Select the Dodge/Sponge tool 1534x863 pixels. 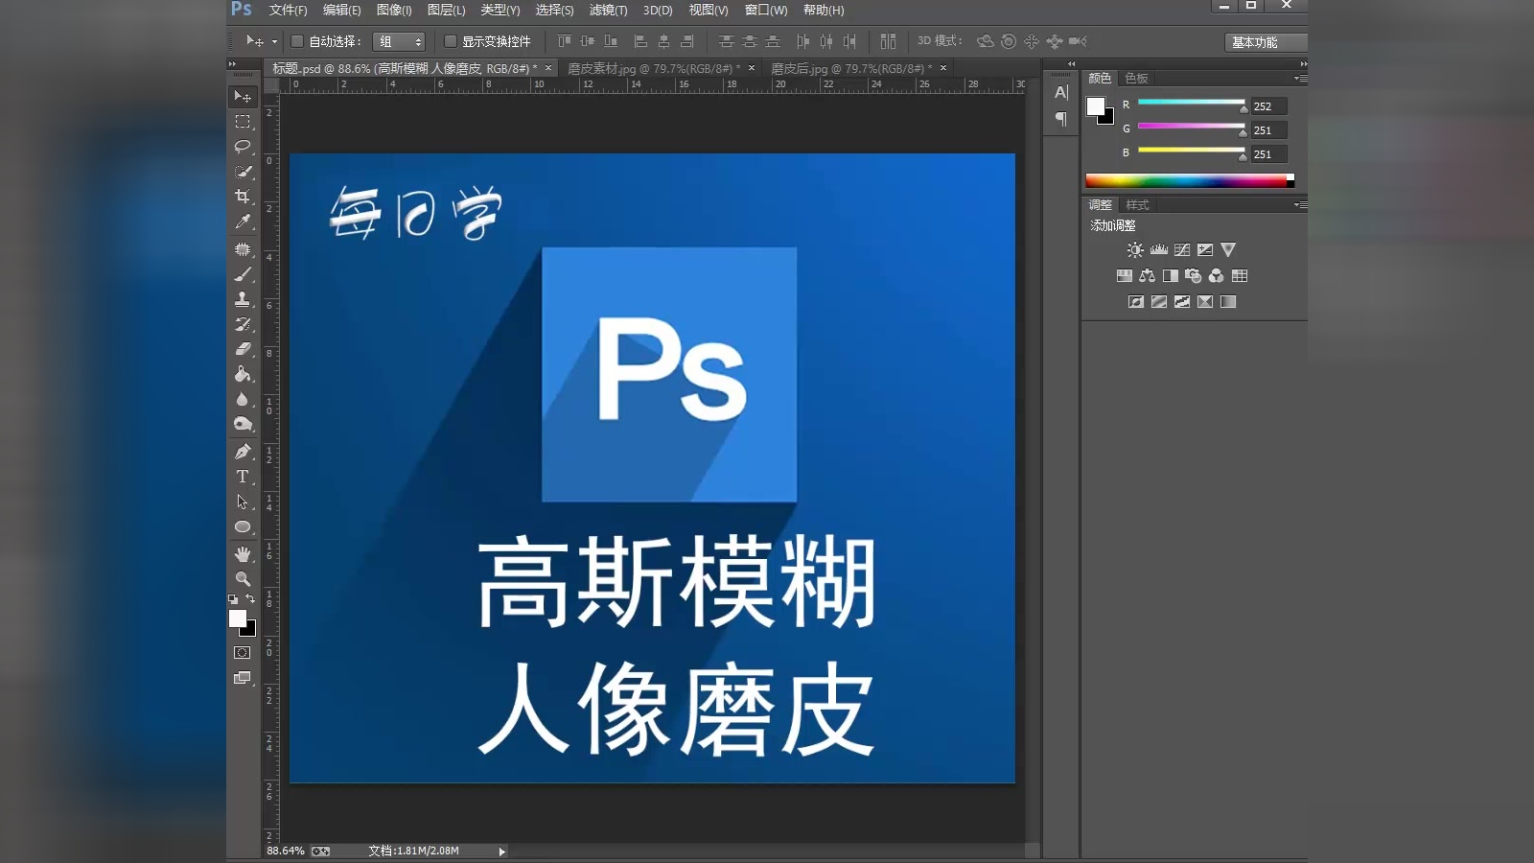[x=243, y=424]
